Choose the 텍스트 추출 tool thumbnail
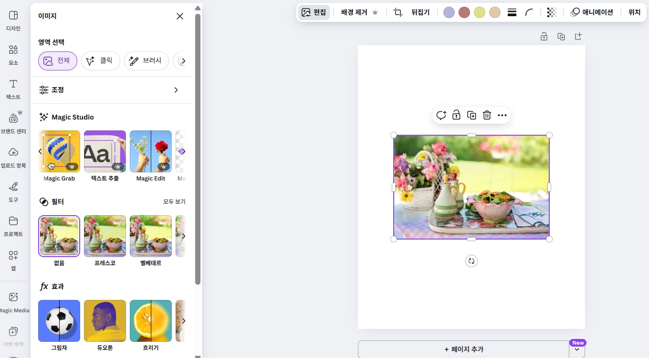649x358 pixels. [x=105, y=151]
